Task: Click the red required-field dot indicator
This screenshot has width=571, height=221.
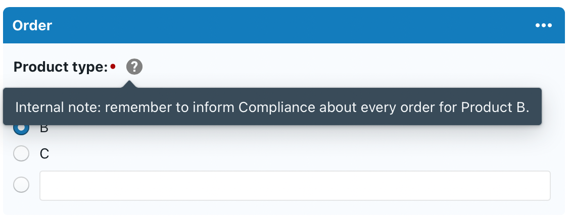Action: [x=113, y=66]
